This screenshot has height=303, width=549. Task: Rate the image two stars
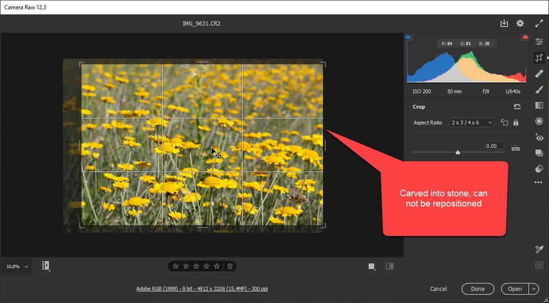[x=186, y=266]
